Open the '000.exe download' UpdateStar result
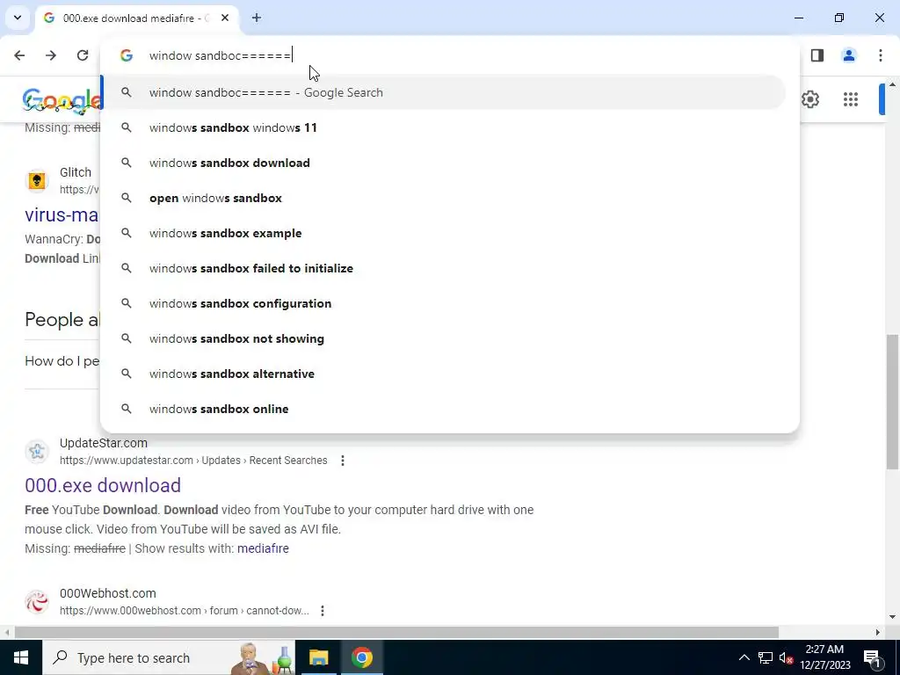Viewport: 900px width, 675px height. point(103,485)
